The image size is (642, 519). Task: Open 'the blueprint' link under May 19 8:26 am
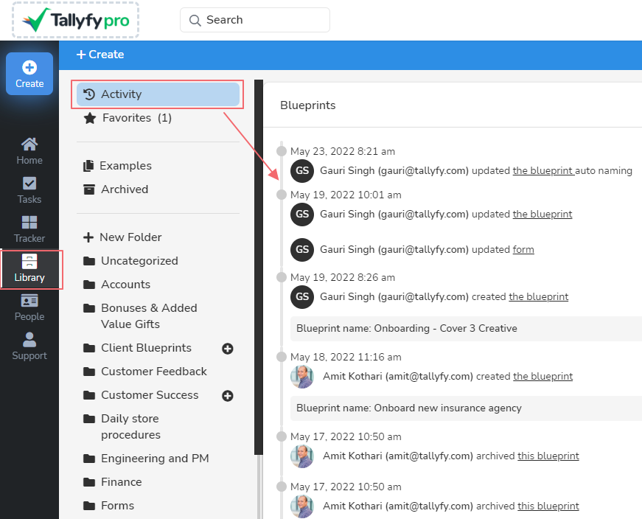538,296
